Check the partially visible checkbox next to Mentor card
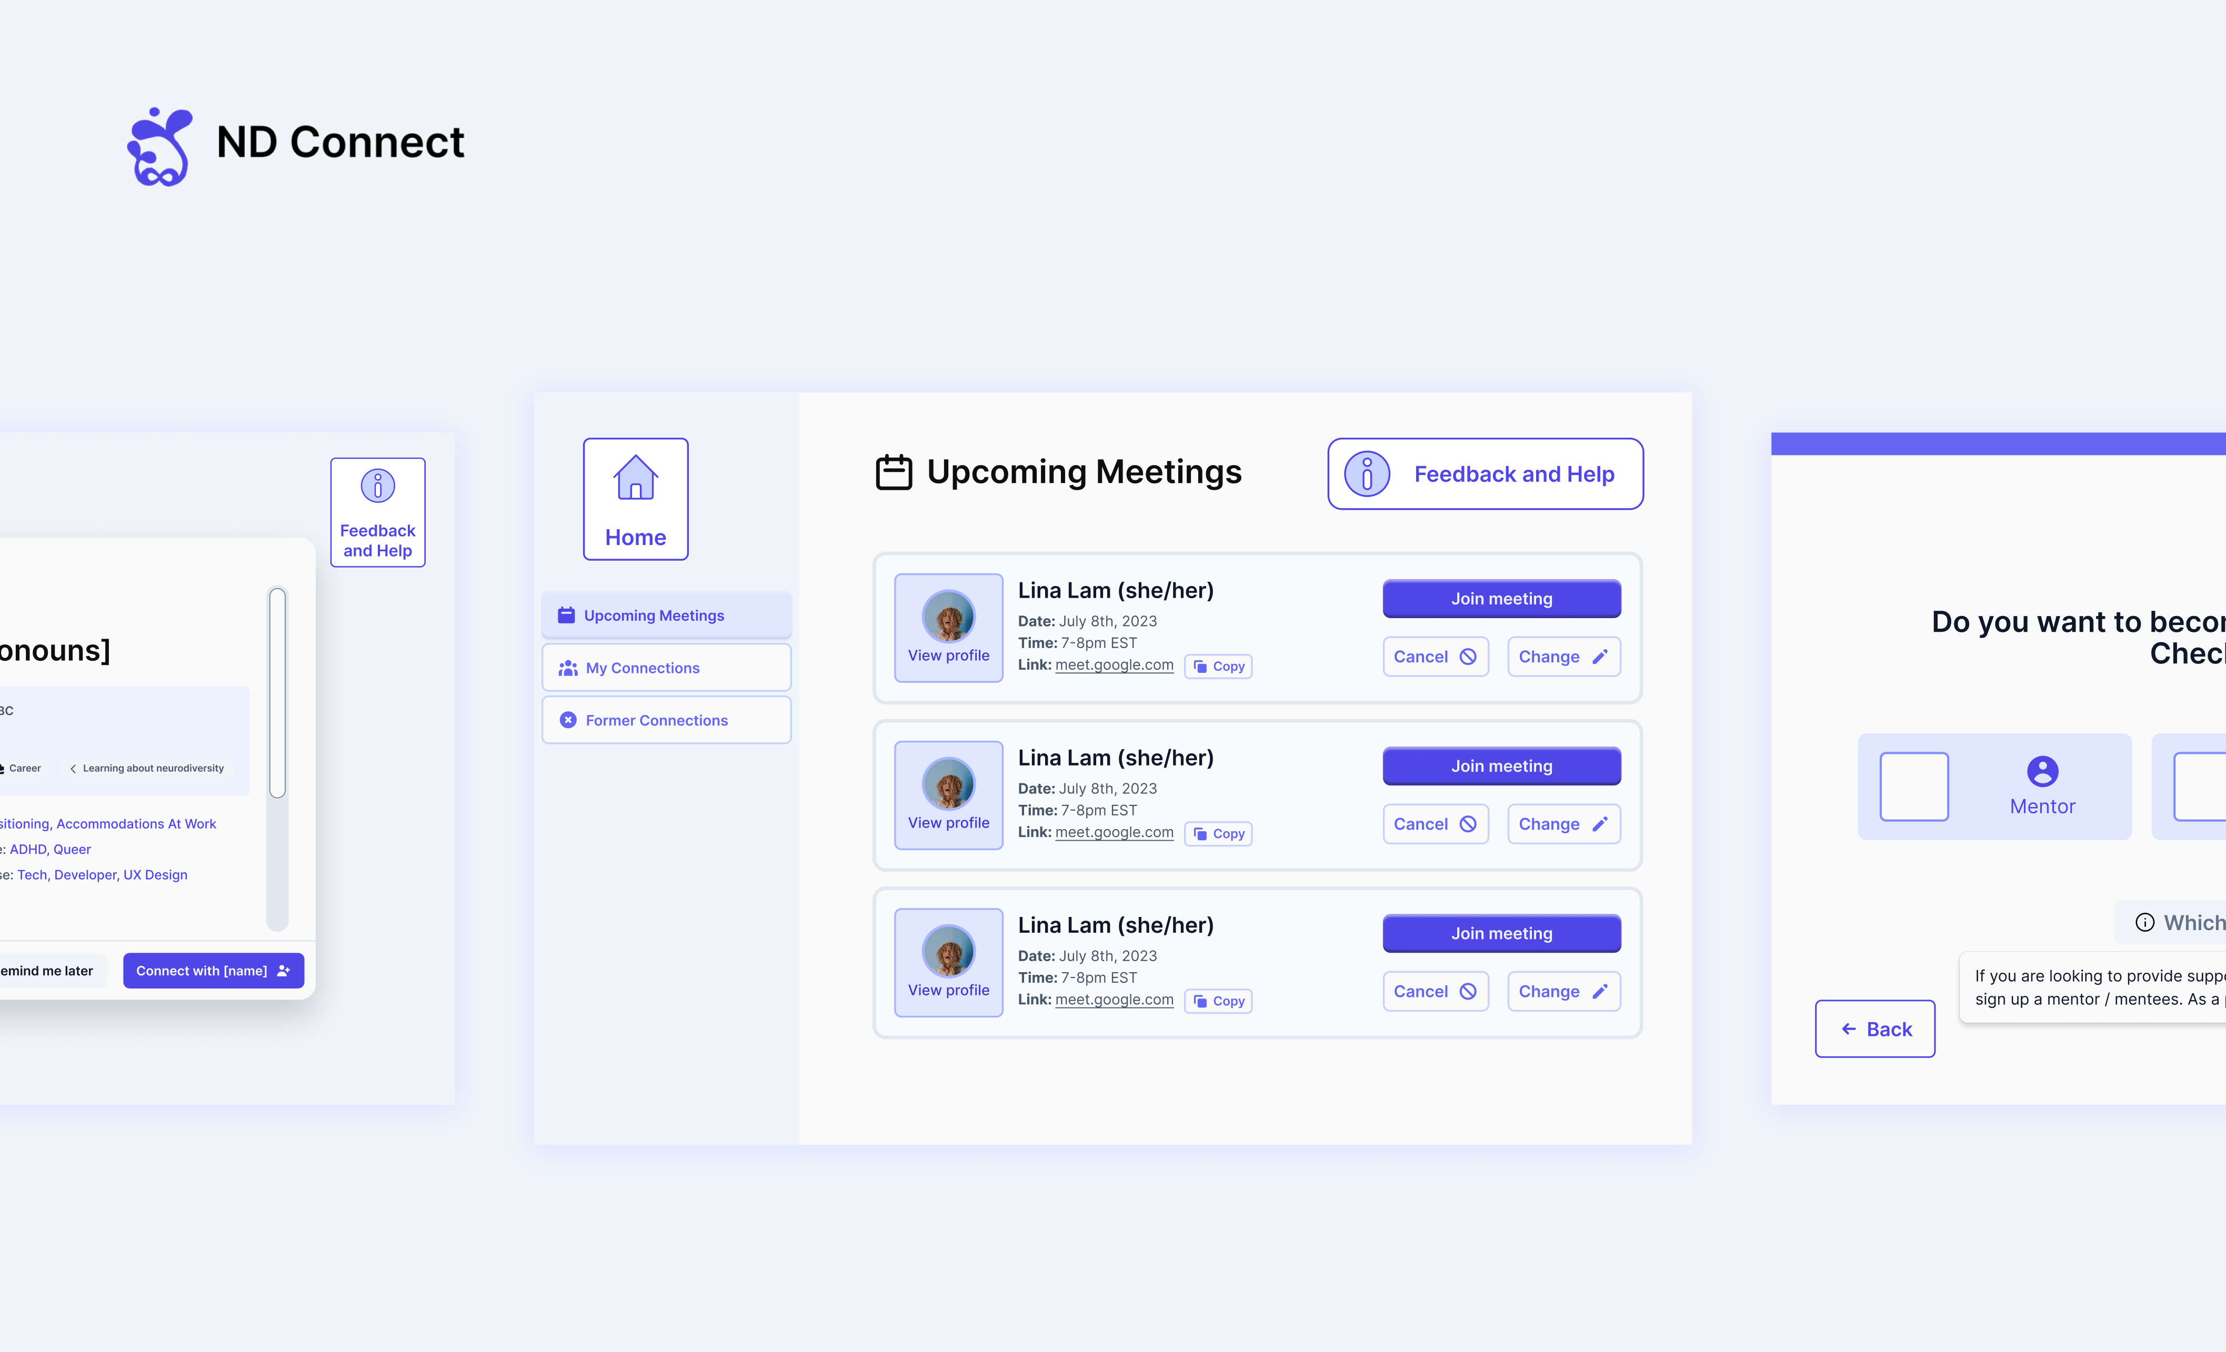The width and height of the screenshot is (2226, 1352). [2201, 786]
